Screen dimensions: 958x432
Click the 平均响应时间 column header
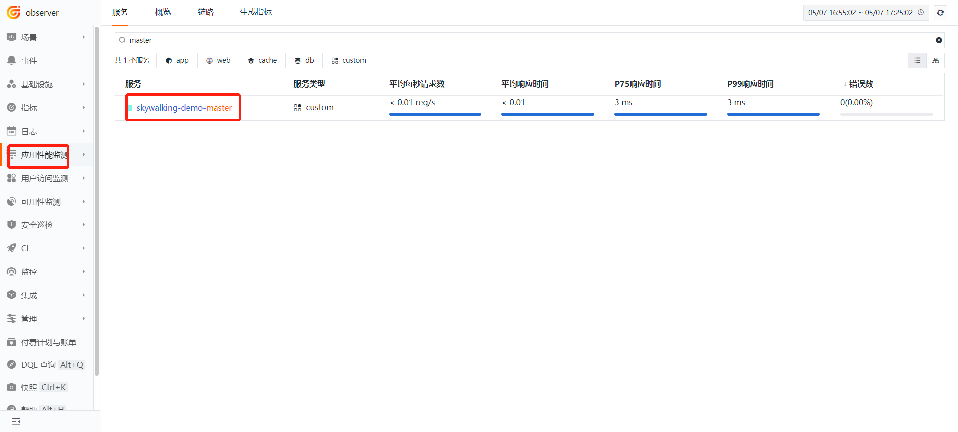(525, 84)
